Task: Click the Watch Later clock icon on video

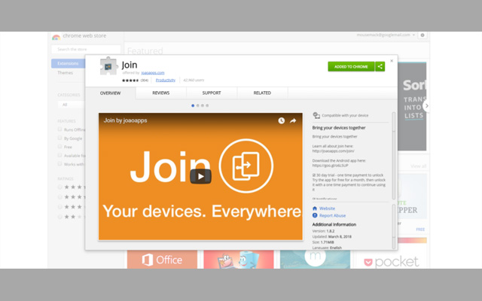Action: click(x=282, y=120)
